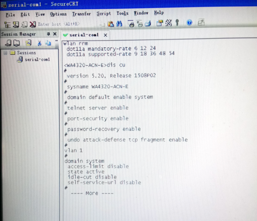
Task: Click the Connect toolbar icon
Action: click(x=16, y=25)
